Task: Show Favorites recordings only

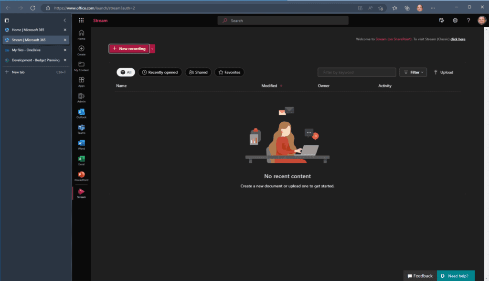Action: 229,72
